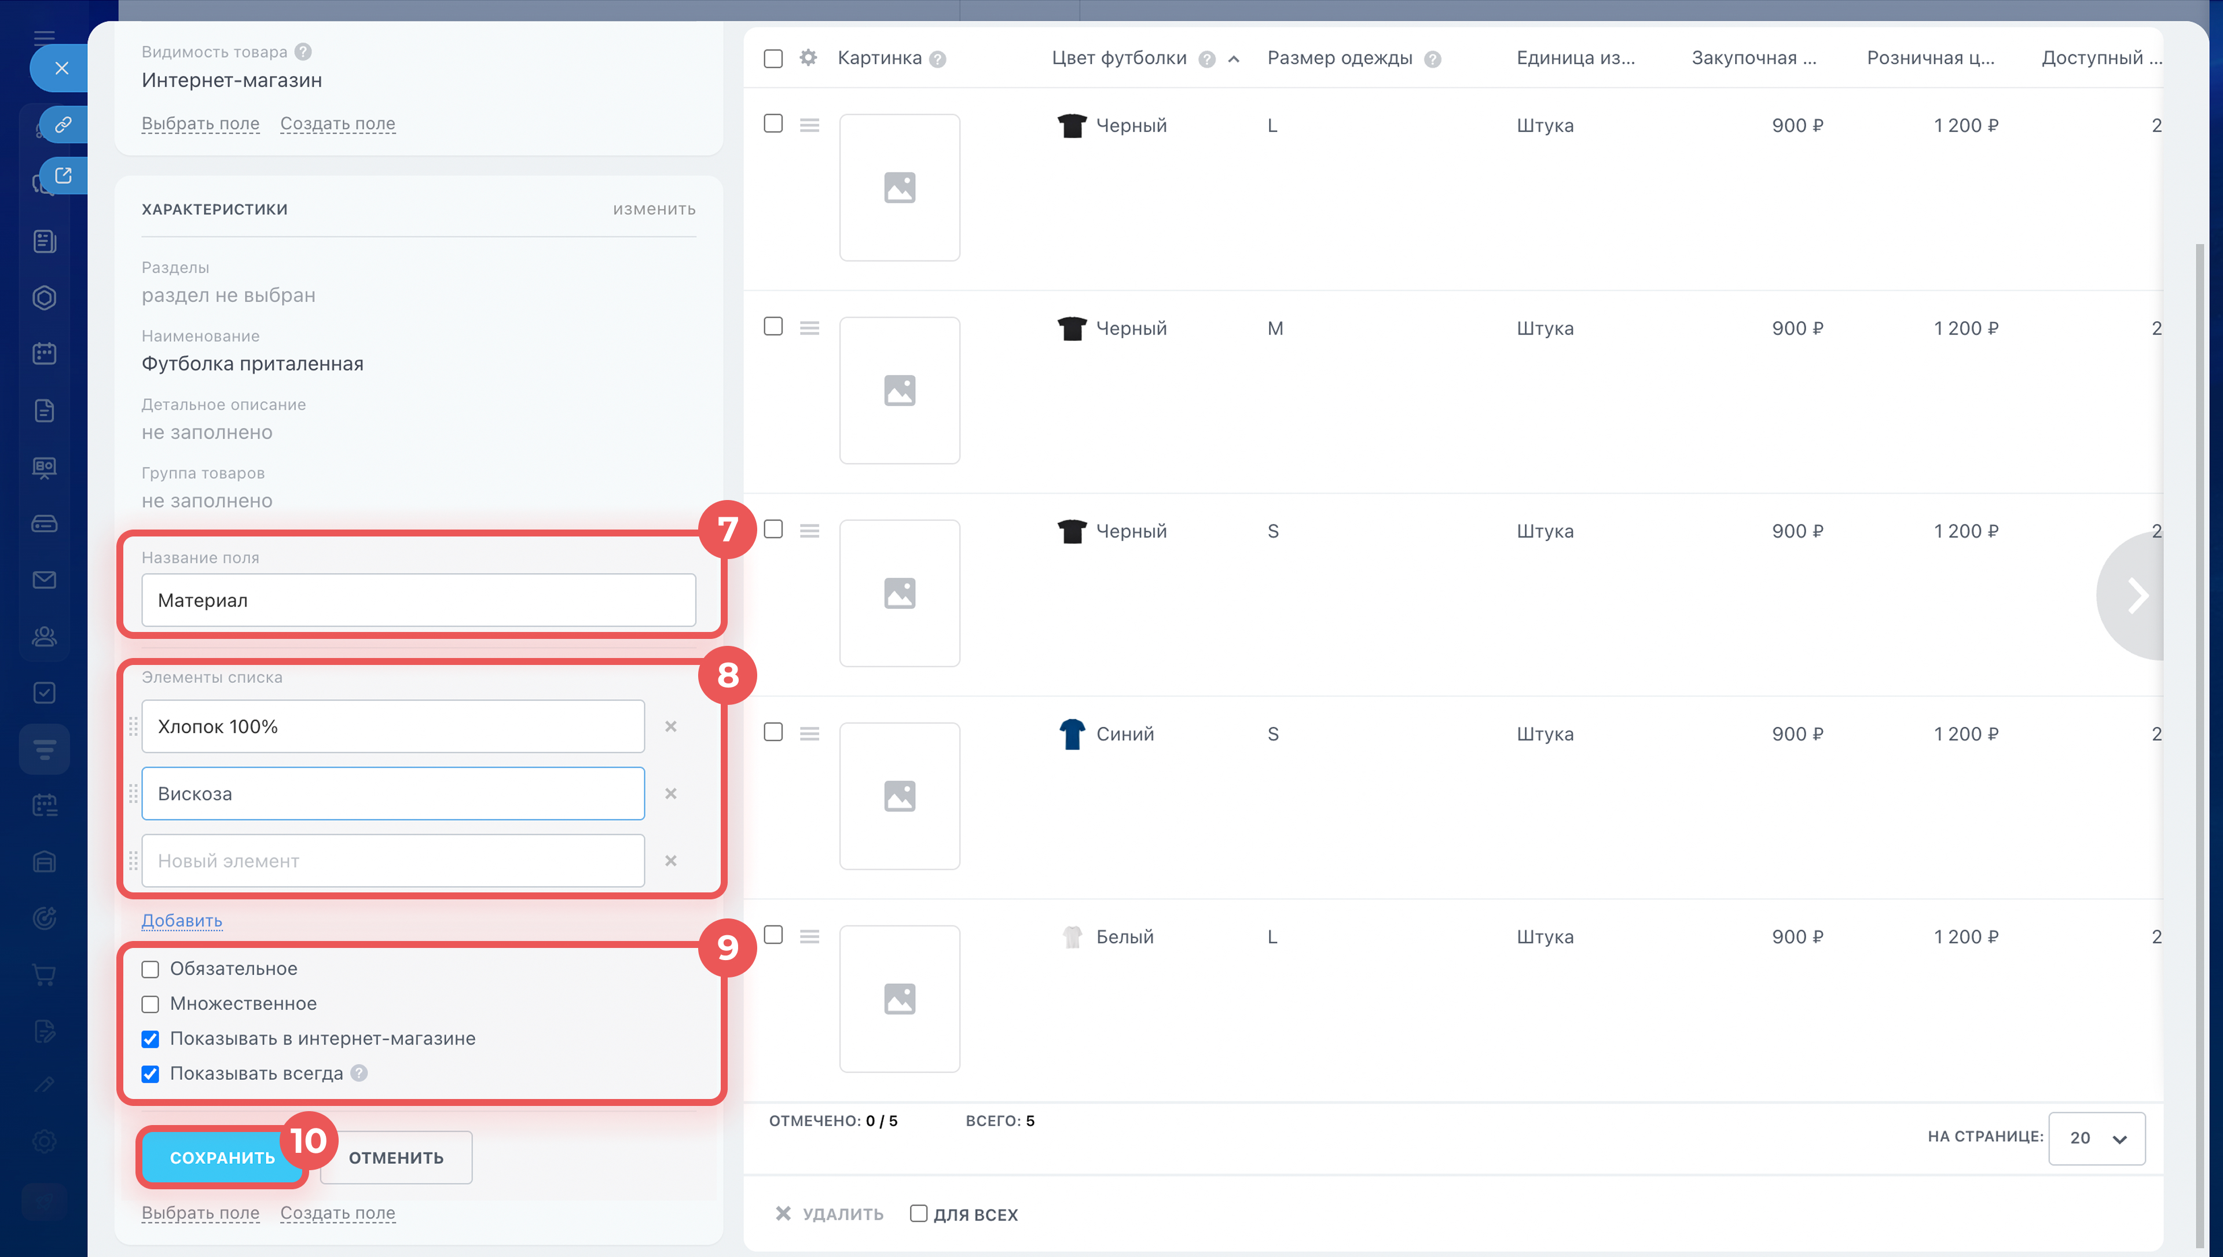Check the Для всех checkbox
Image resolution: width=2223 pixels, height=1257 pixels.
coord(919,1213)
